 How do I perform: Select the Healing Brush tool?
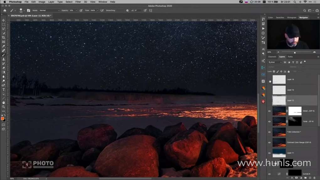pos(3,51)
